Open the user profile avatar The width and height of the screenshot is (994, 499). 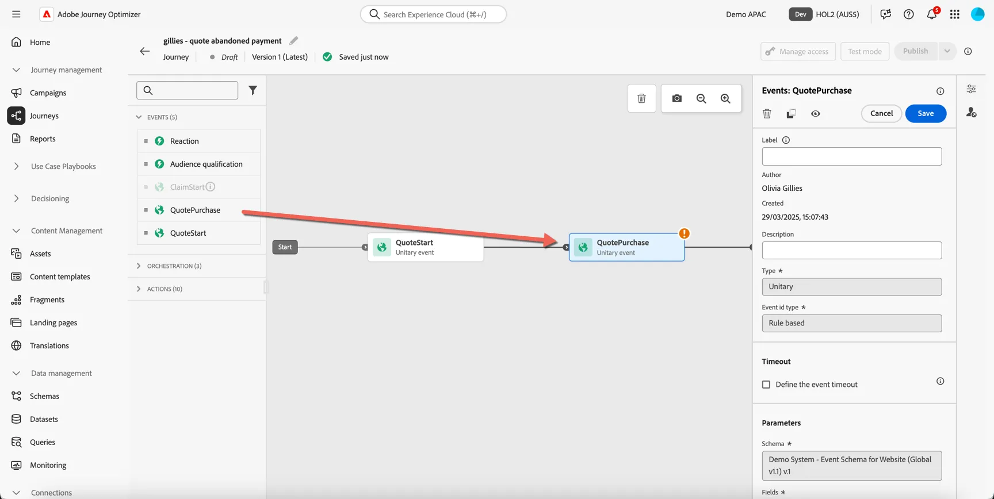tap(978, 14)
